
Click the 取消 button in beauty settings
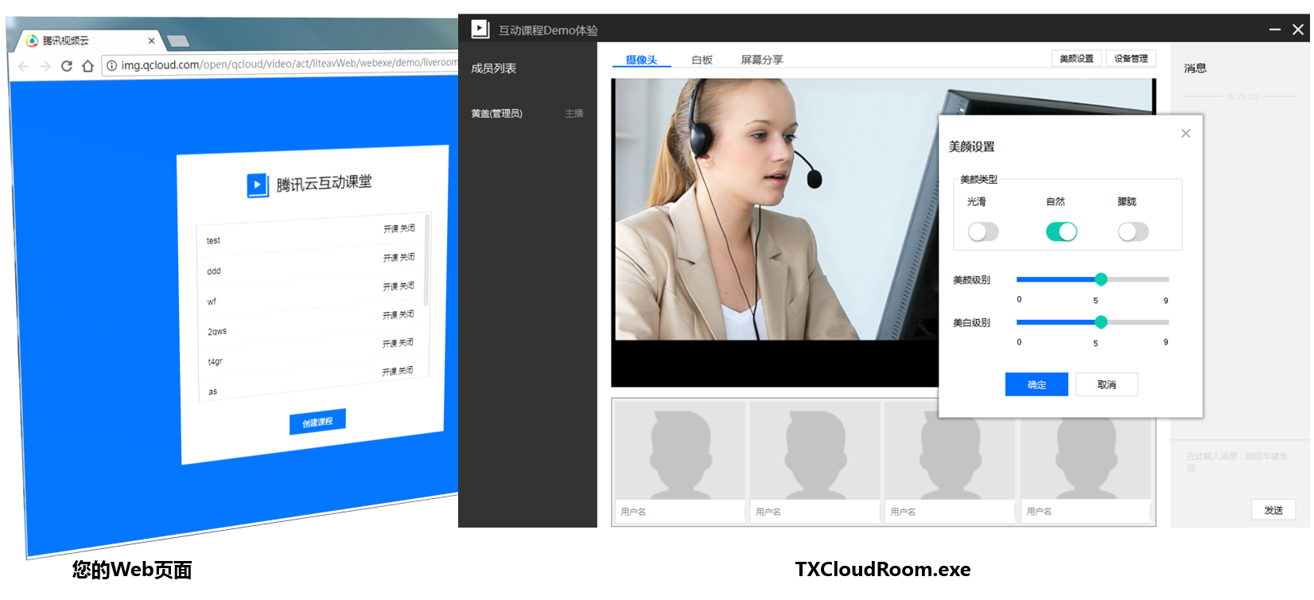click(x=1106, y=384)
